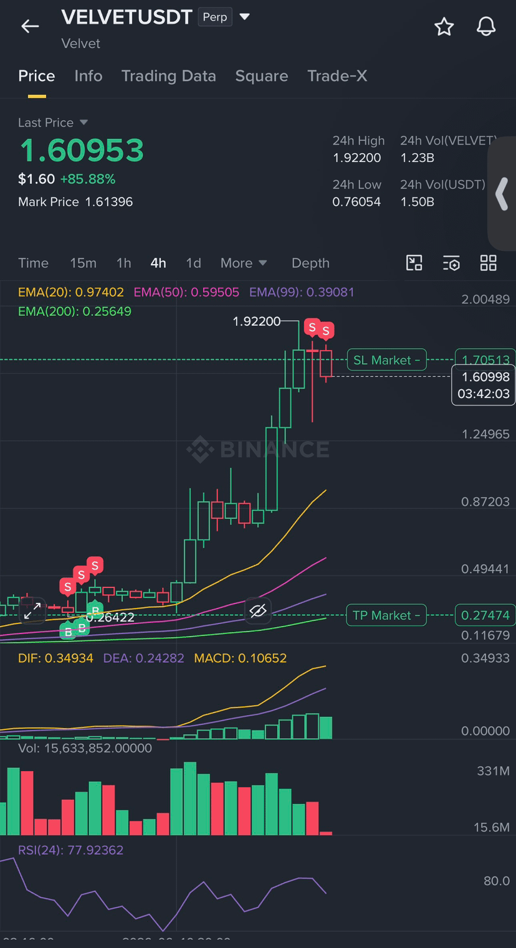Click the EMA(99) 0.39081 indicator label
This screenshot has height=948, width=516.
coord(302,292)
